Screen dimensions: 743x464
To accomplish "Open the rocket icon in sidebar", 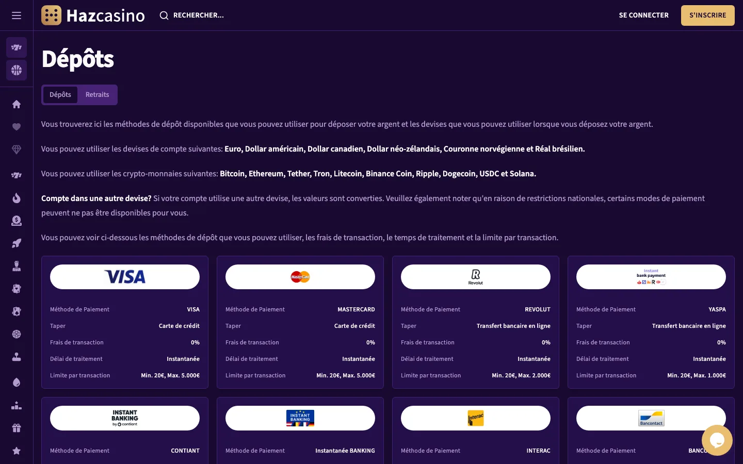I will [17, 243].
